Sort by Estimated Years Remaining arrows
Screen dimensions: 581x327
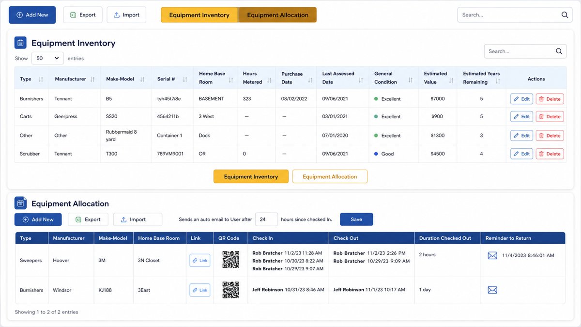[497, 80]
